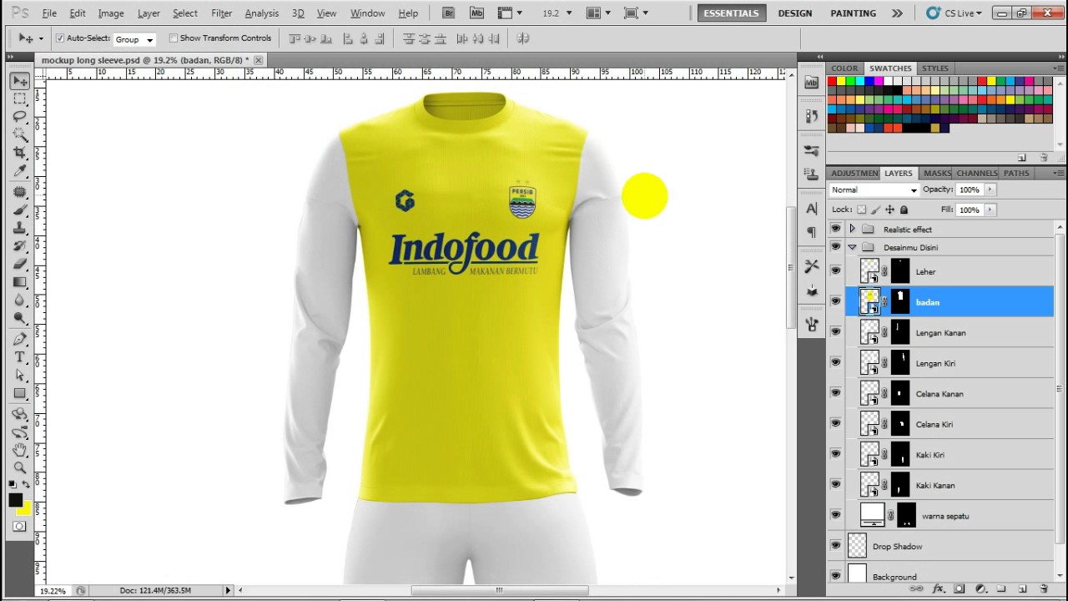
Task: Select the Clone Stamp tool
Action: tap(20, 228)
